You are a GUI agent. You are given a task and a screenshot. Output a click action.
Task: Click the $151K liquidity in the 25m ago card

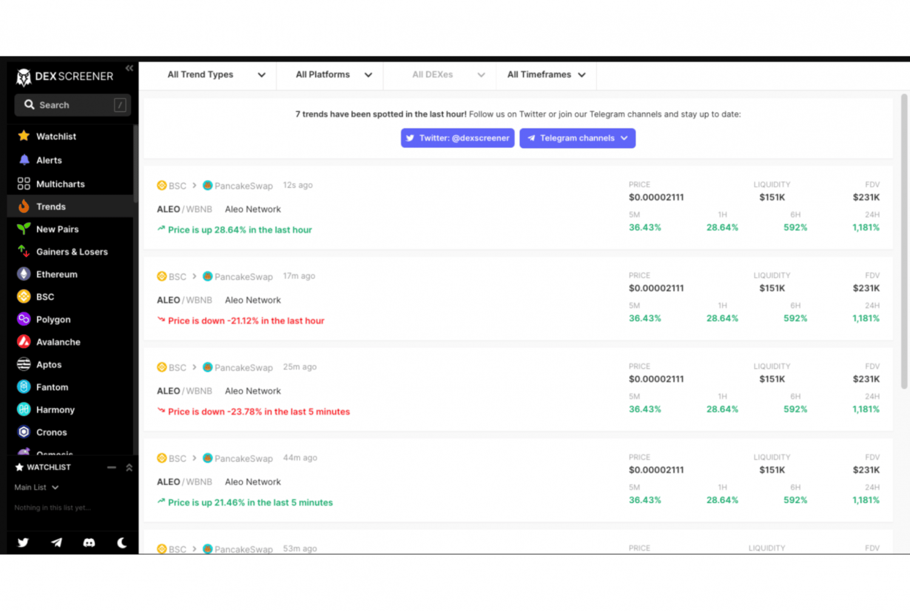tap(772, 379)
